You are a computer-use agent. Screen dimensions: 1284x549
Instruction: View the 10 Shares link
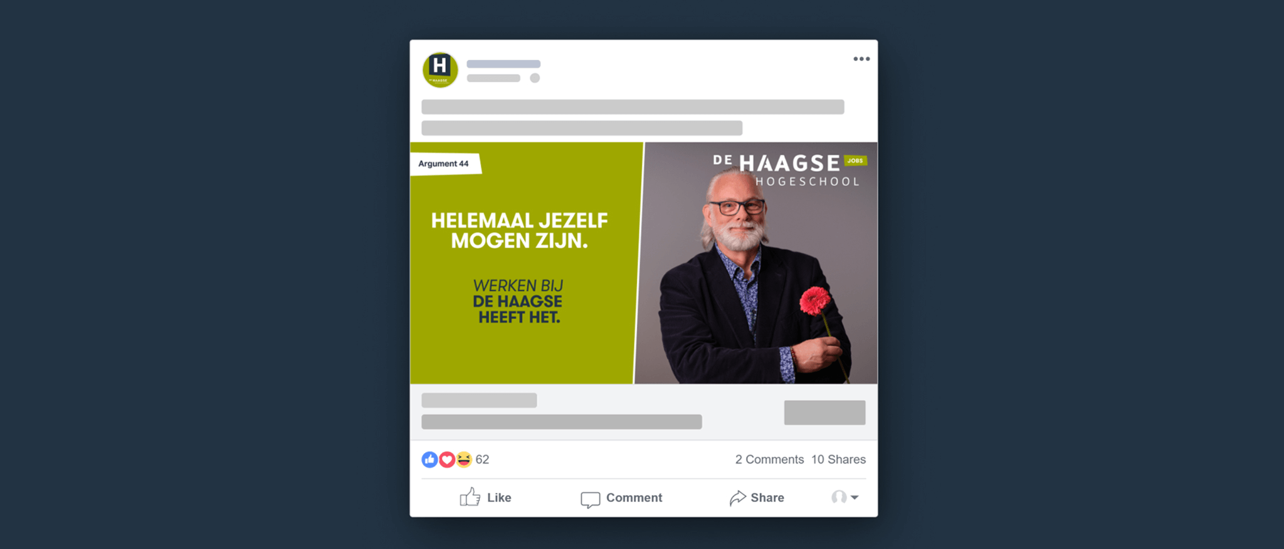[x=838, y=459]
